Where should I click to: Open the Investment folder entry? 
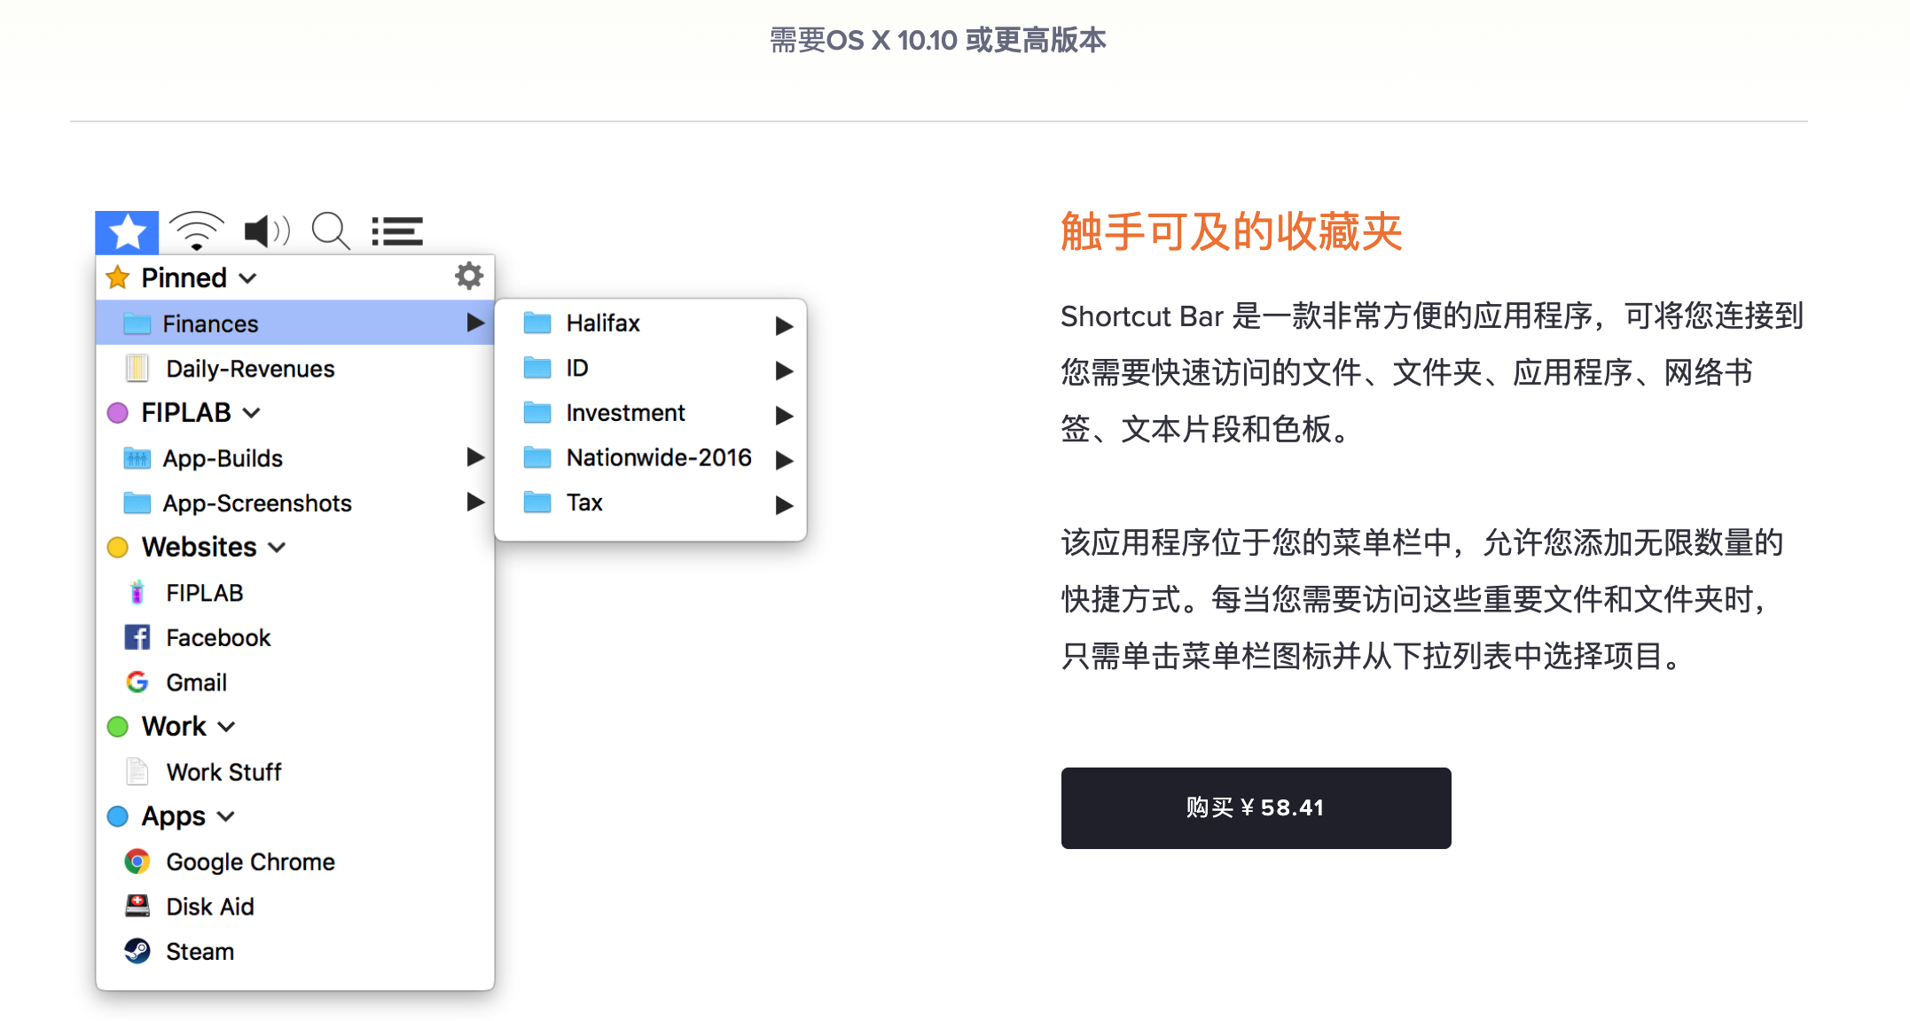point(625,413)
